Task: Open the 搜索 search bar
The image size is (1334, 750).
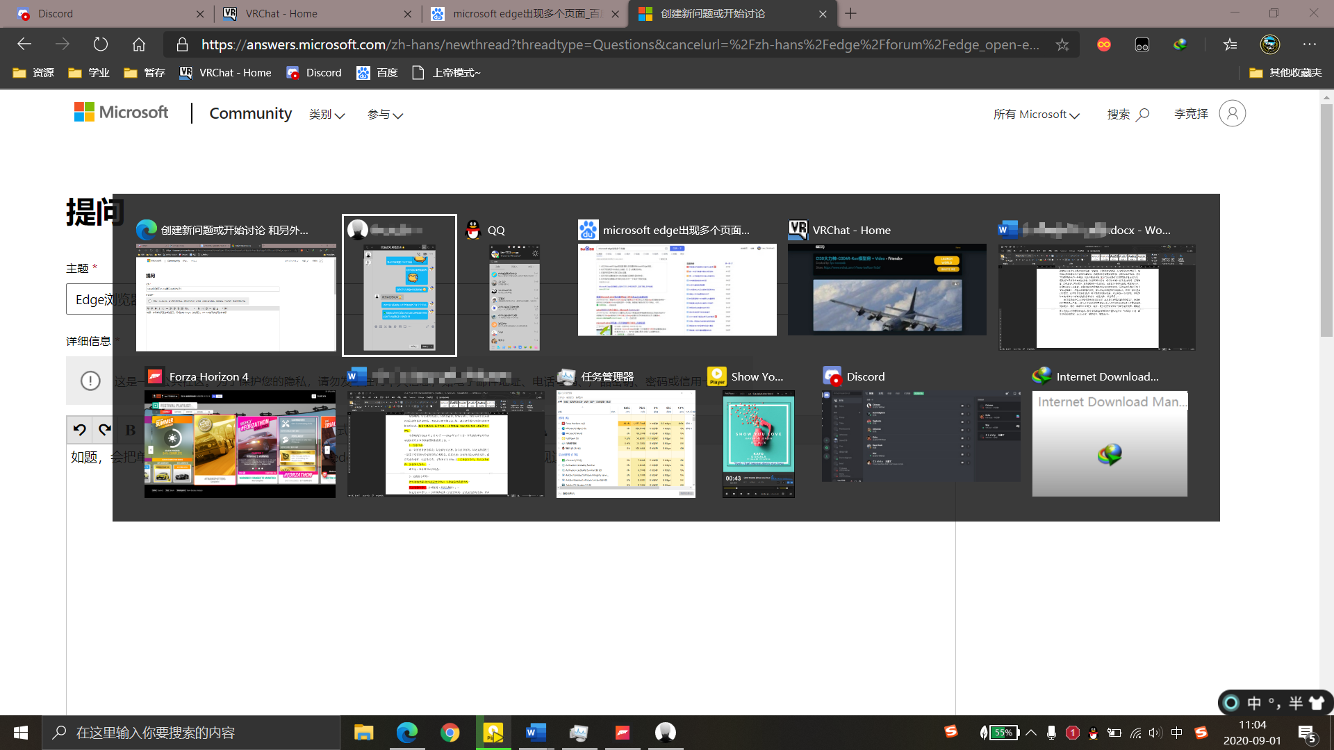Action: (1129, 114)
